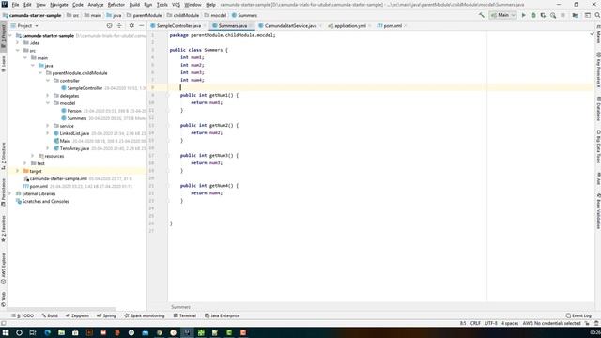
Task: Open Windows Start menu
Action: click(x=6, y=332)
